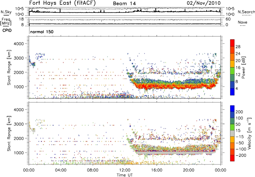The image size is (255, 177).
Task: Click the 'normal 150' CPID text
Action: point(42,32)
